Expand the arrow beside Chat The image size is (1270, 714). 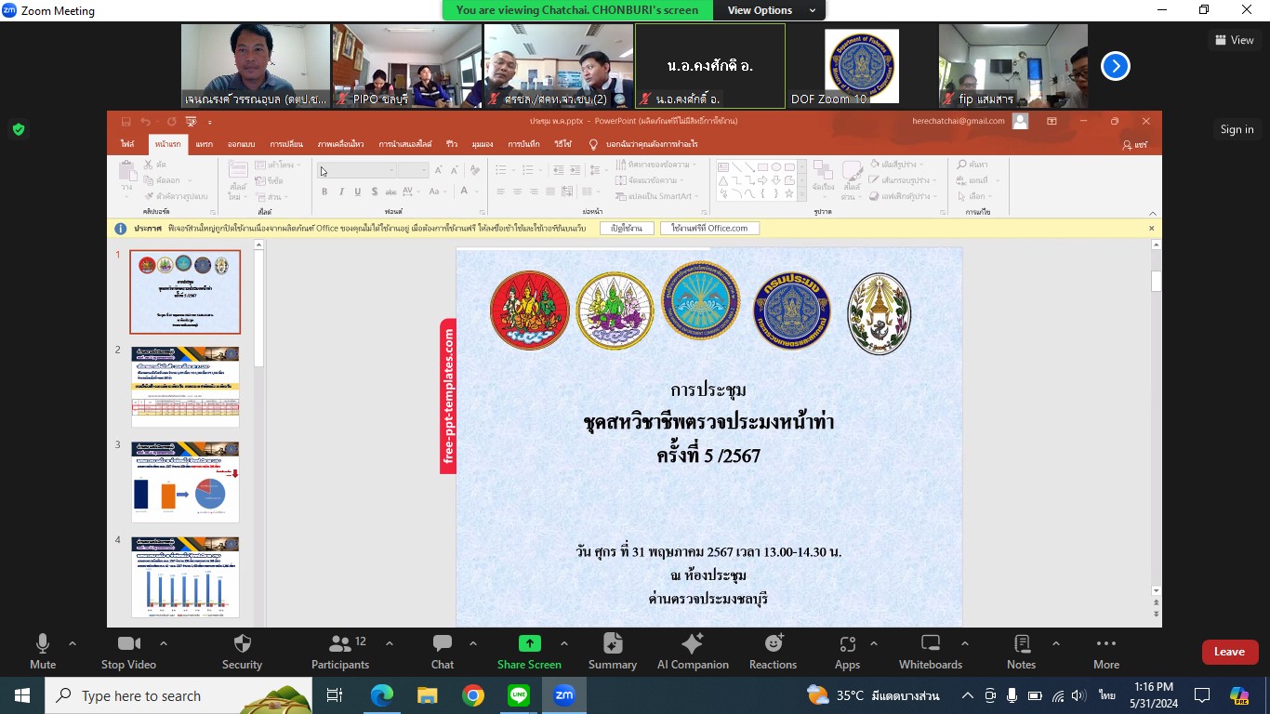click(x=472, y=643)
